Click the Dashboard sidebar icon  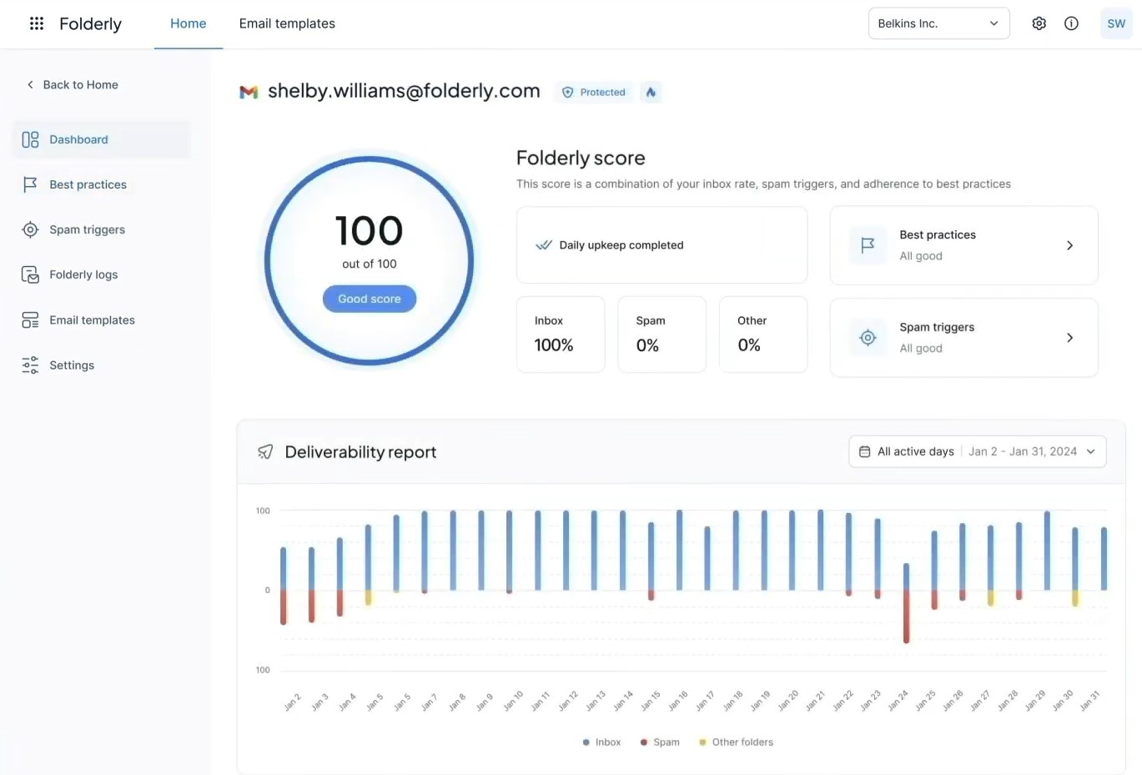(30, 139)
